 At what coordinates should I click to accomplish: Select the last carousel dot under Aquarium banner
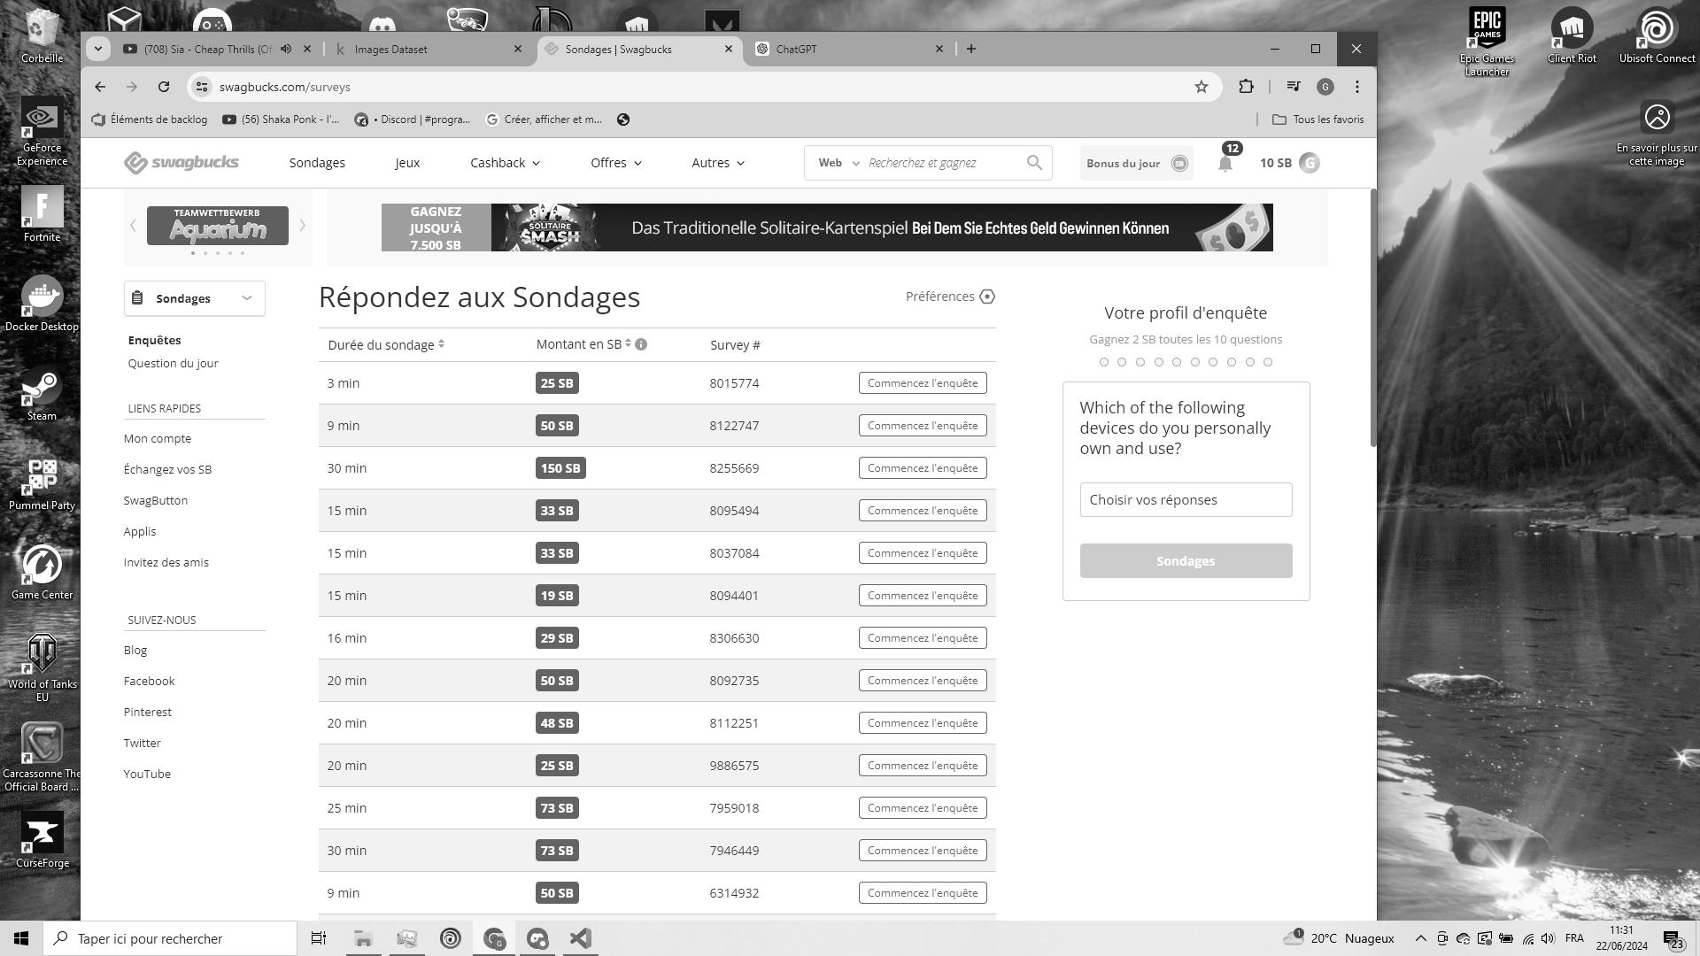(243, 253)
